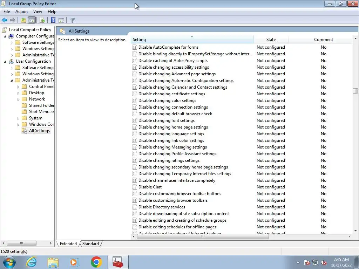Select Computer Configuration in the tree
This screenshot has height=269, width=359.
click(35, 36)
